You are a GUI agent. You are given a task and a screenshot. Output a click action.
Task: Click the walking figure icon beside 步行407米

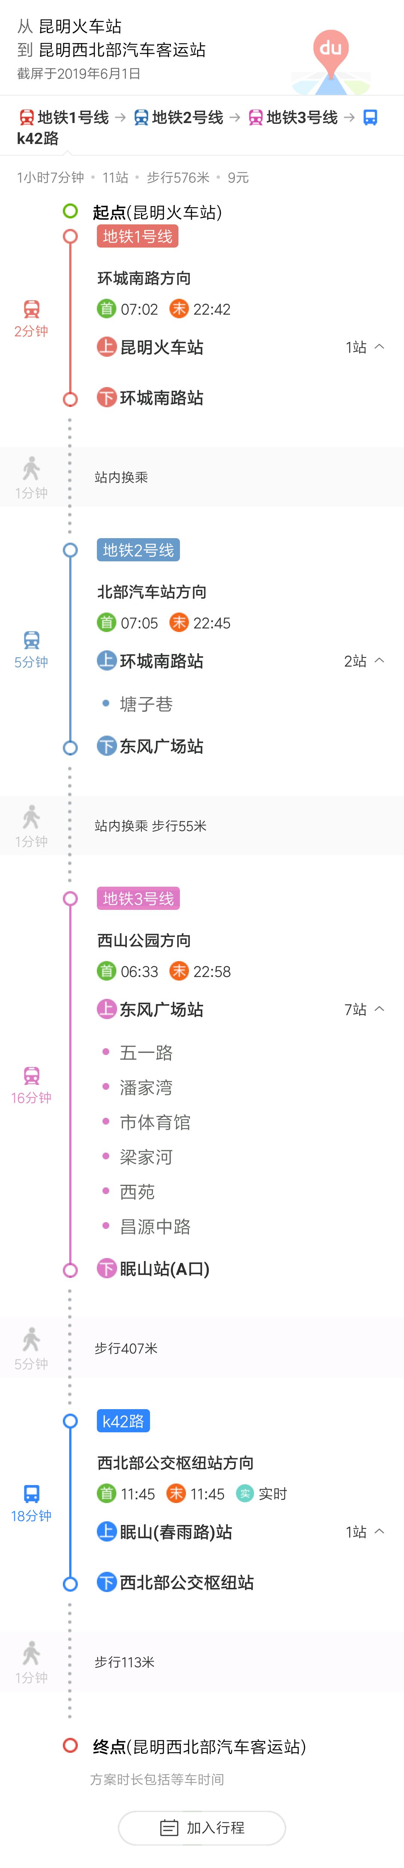click(31, 1338)
